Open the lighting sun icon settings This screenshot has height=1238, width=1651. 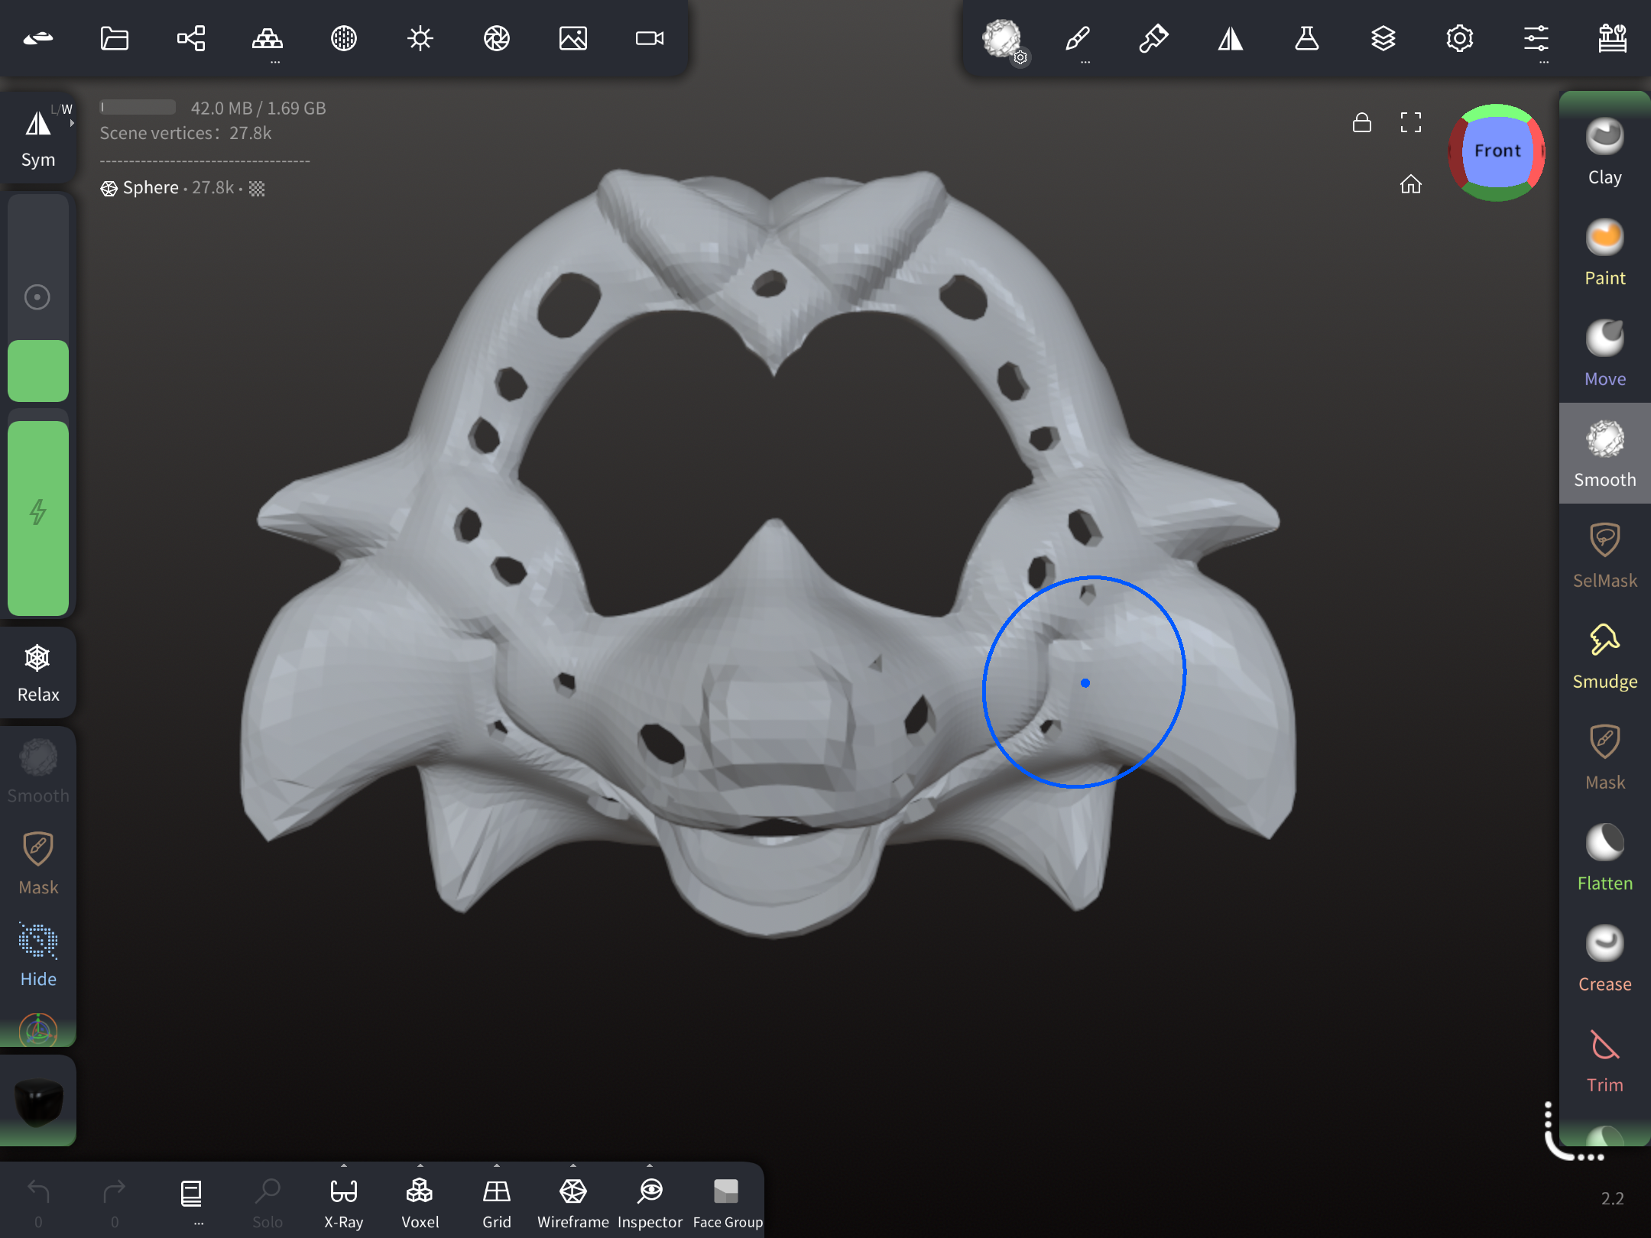pyautogui.click(x=420, y=38)
